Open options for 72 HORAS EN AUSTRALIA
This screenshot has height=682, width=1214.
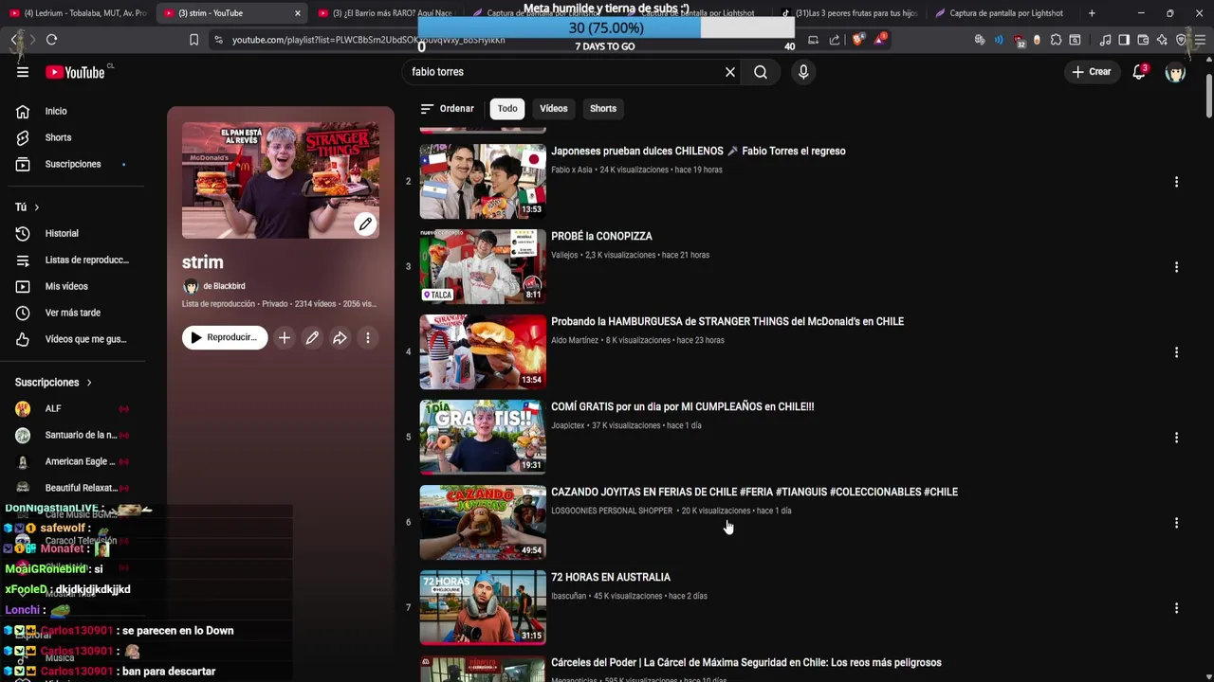pos(1176,608)
